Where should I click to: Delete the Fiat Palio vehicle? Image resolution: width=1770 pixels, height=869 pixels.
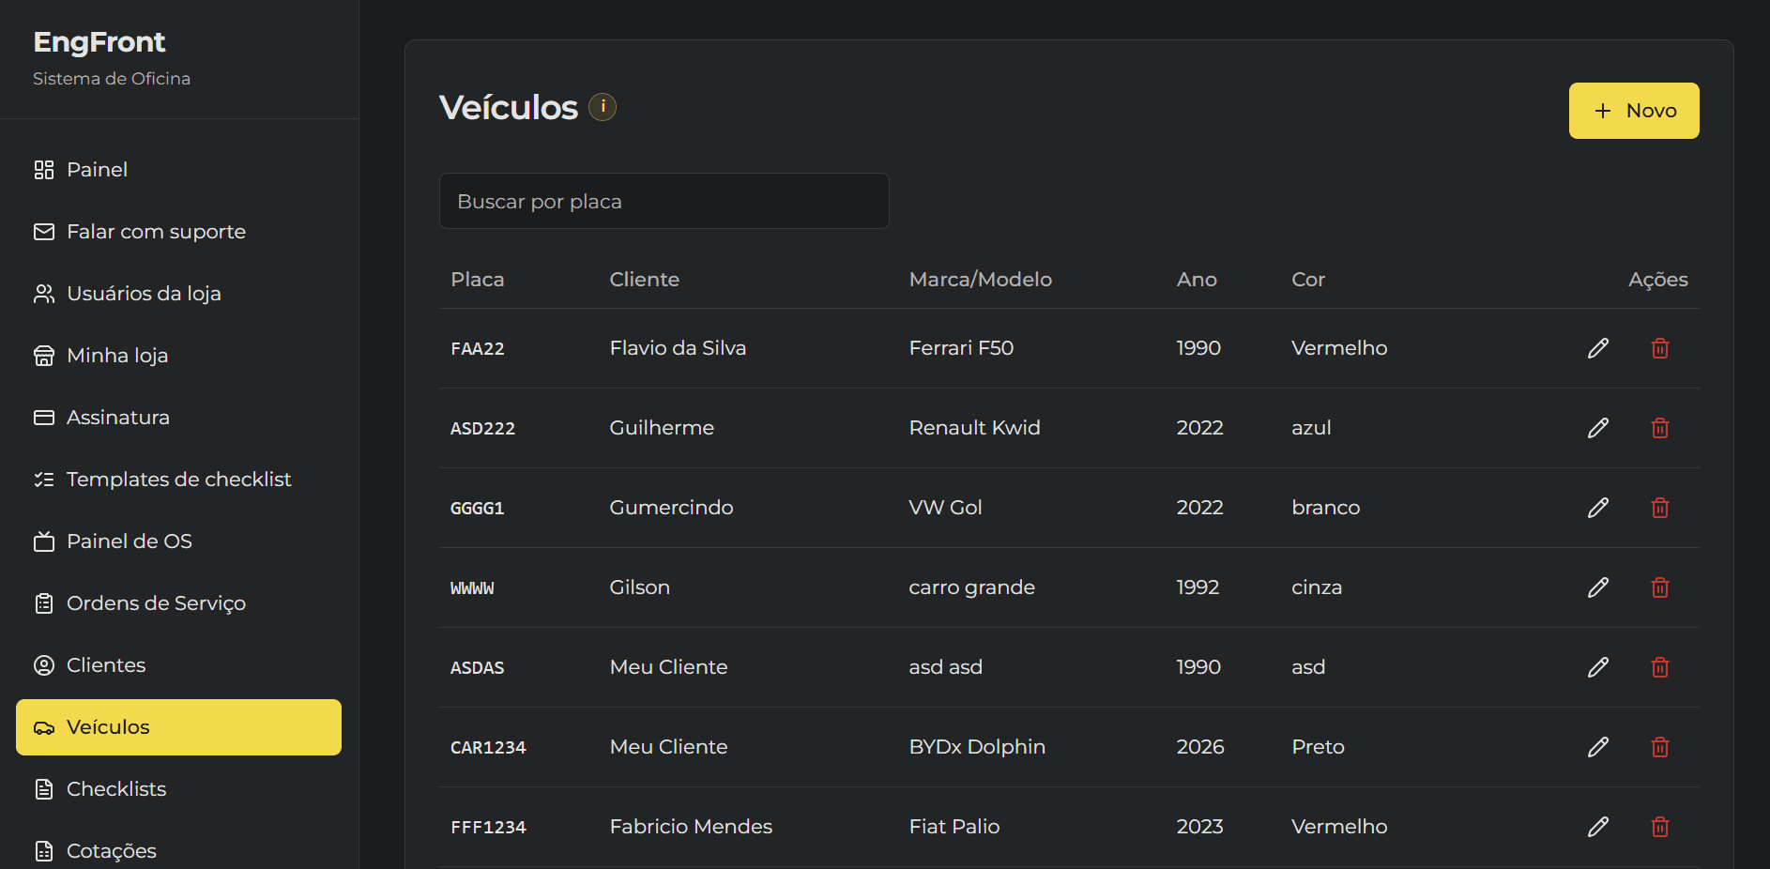point(1659,827)
